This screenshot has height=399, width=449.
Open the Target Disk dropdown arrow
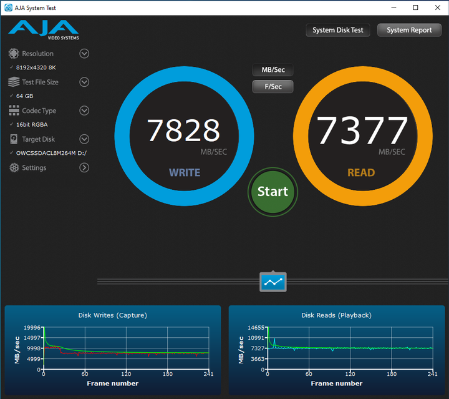(84, 139)
